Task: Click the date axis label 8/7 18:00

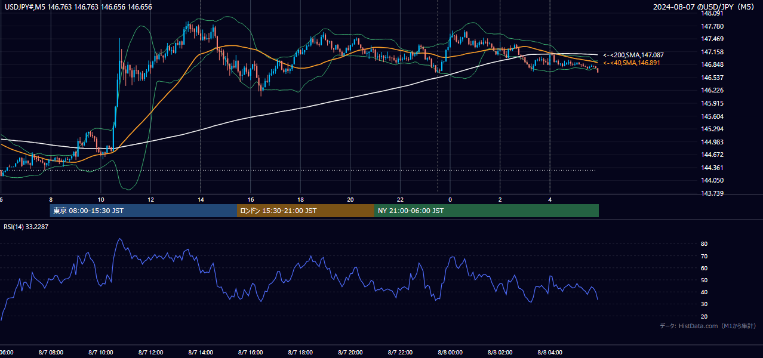Action: (x=300, y=353)
